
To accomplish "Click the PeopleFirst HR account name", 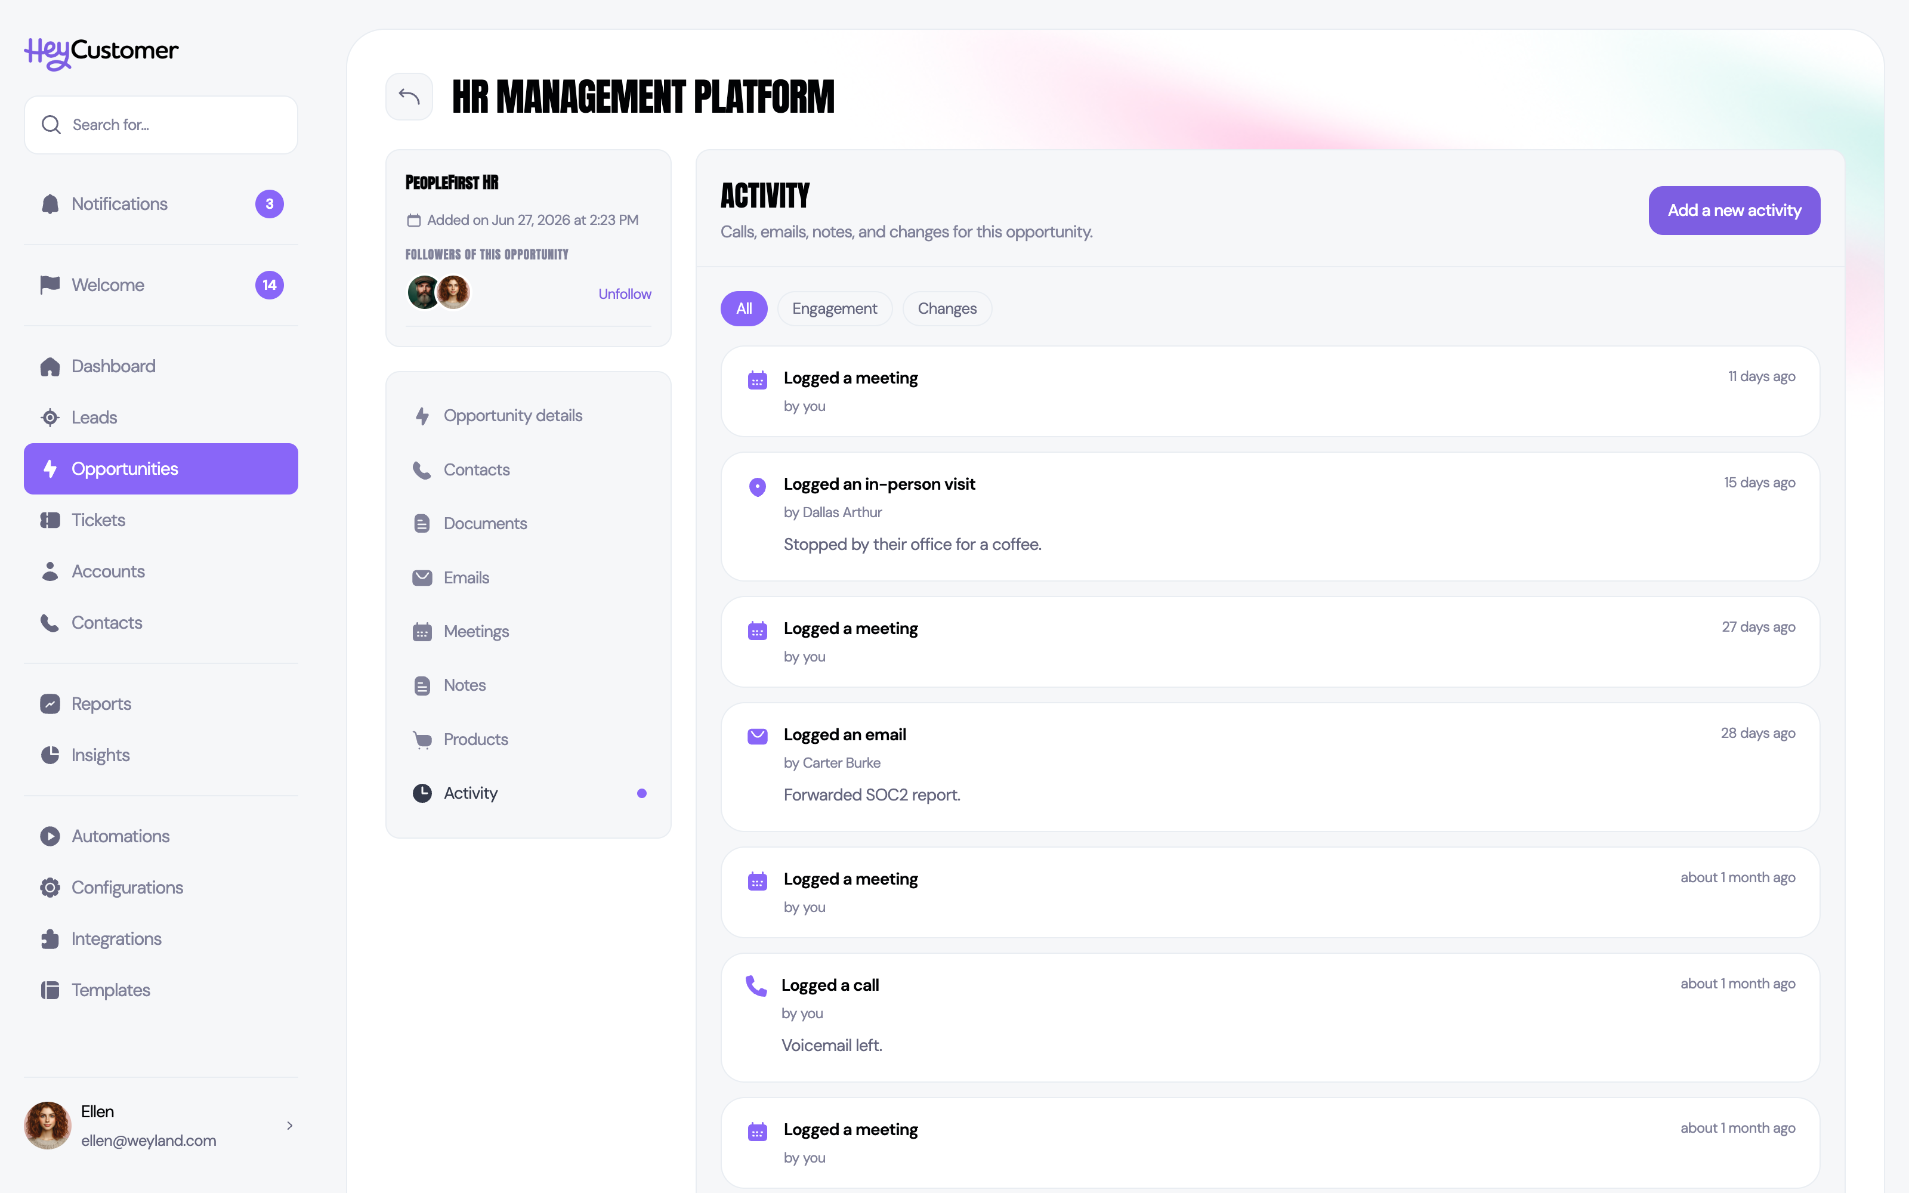I will [x=452, y=183].
